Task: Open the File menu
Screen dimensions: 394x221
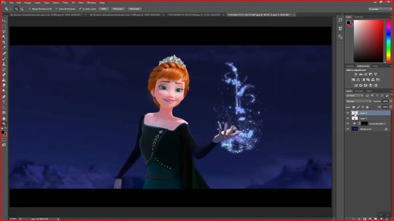Action: click(x=11, y=2)
